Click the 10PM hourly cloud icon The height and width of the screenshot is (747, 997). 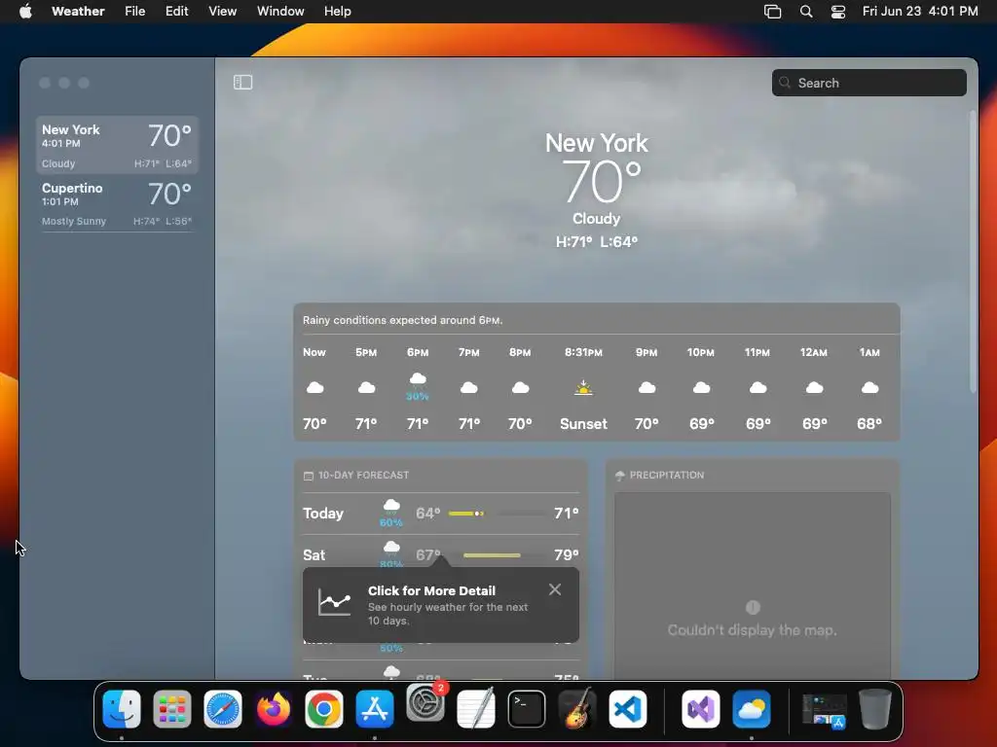tap(701, 387)
